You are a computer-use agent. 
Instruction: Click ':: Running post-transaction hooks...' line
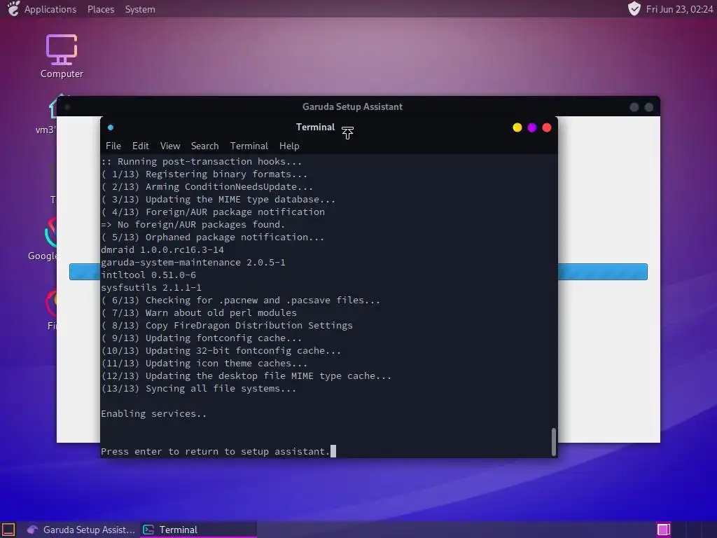pyautogui.click(x=201, y=162)
